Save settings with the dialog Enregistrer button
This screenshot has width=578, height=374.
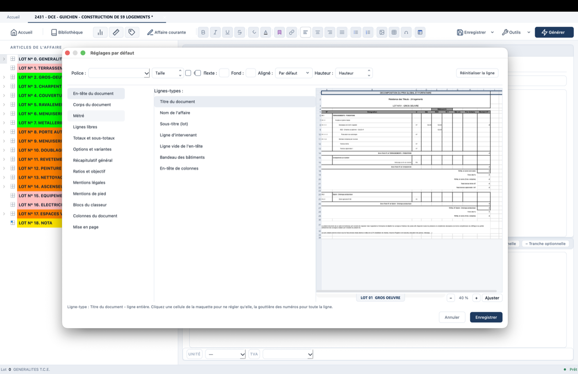click(486, 317)
